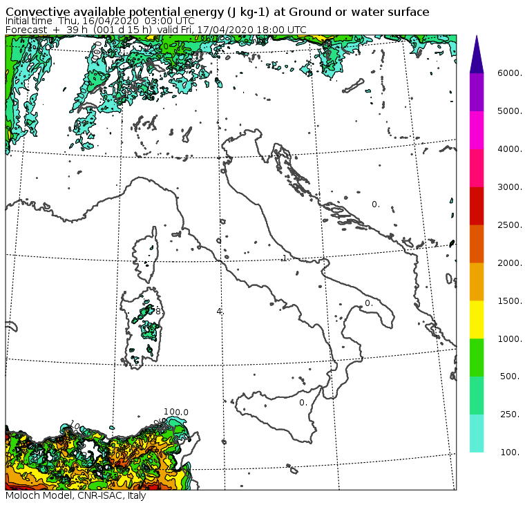Click the cyan 100–250 legend band
This screenshot has height=505, width=525.
[x=477, y=433]
